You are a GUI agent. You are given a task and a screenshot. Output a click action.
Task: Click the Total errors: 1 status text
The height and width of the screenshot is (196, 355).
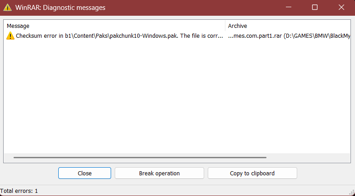19,191
